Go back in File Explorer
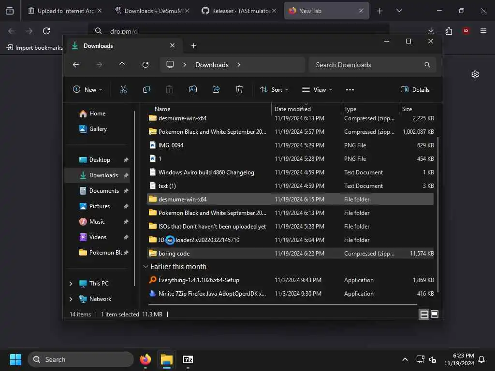The image size is (495, 371). point(76,65)
